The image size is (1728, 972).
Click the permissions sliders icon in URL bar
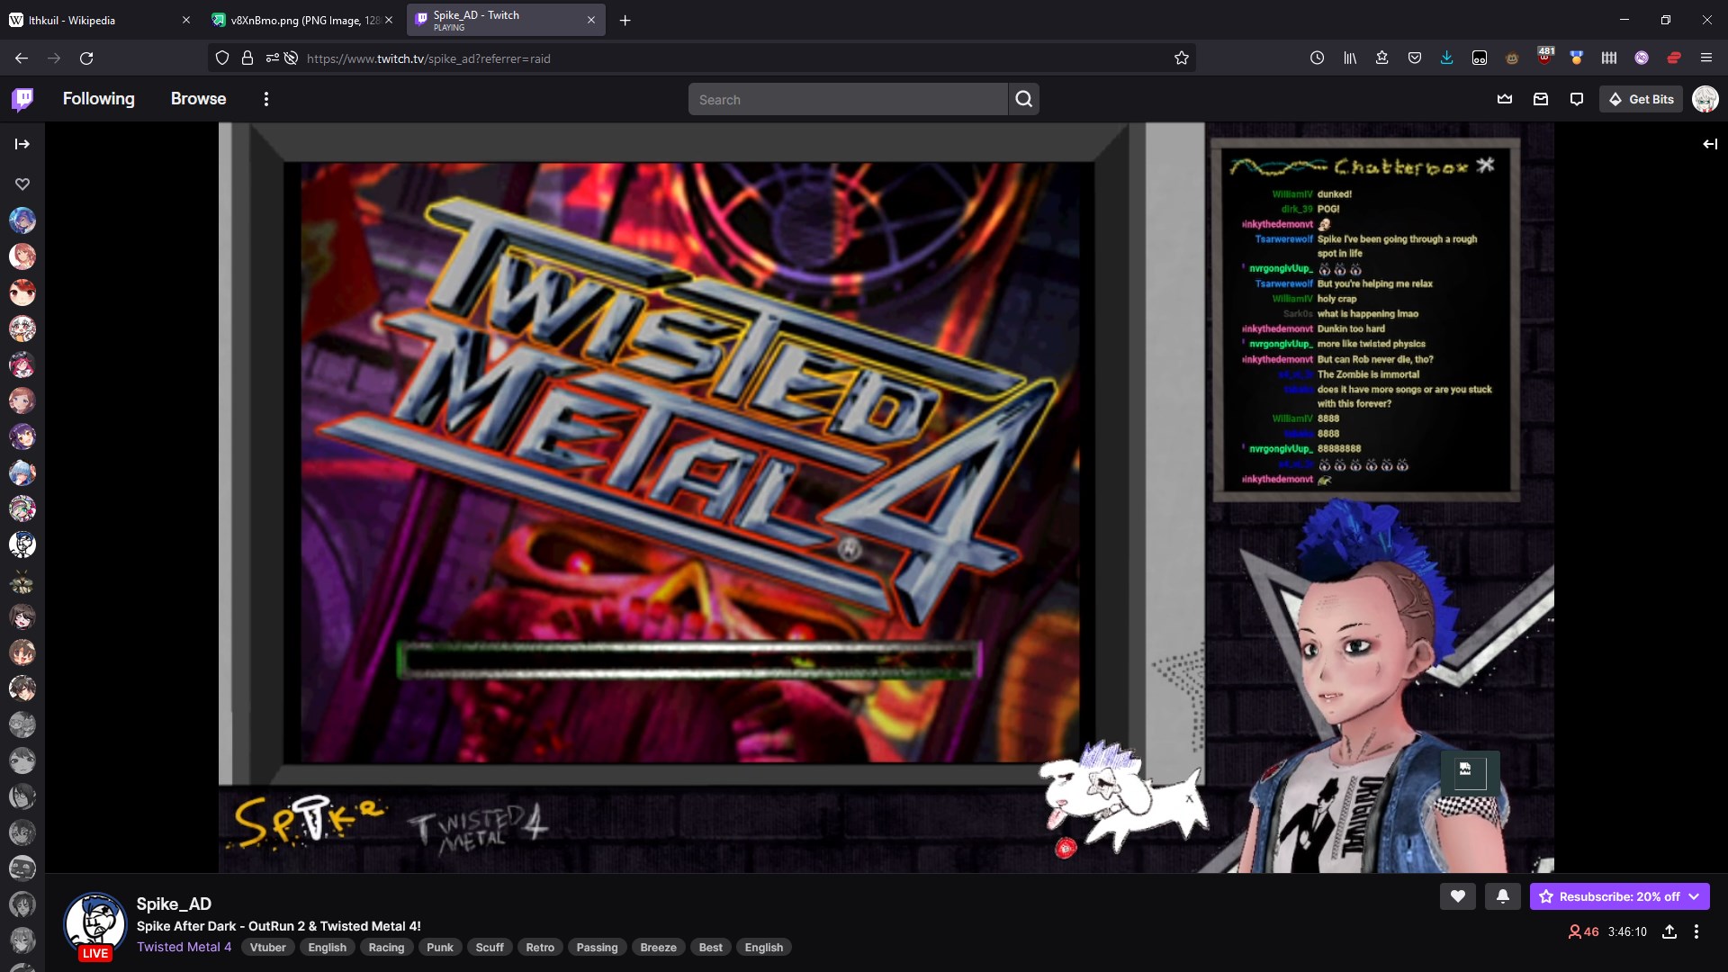coord(272,58)
